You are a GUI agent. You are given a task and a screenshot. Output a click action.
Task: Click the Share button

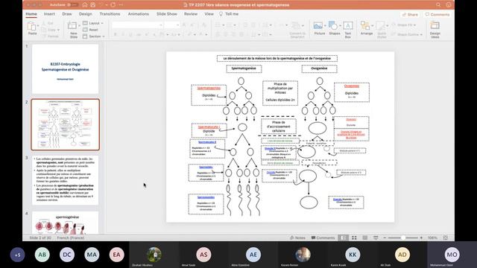pos(410,14)
